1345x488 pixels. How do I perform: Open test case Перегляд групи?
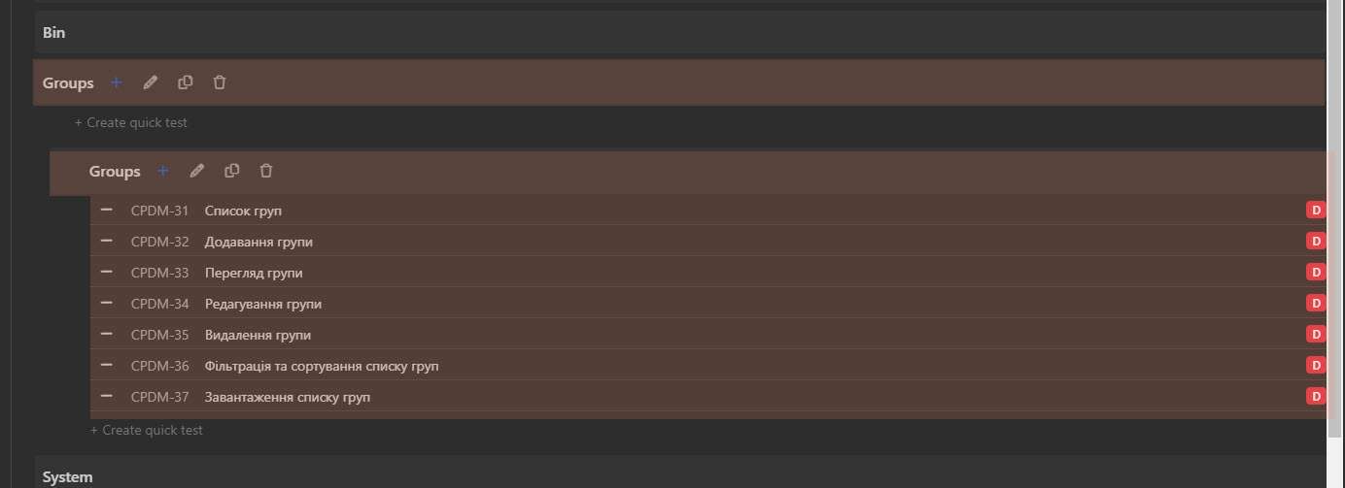254,273
